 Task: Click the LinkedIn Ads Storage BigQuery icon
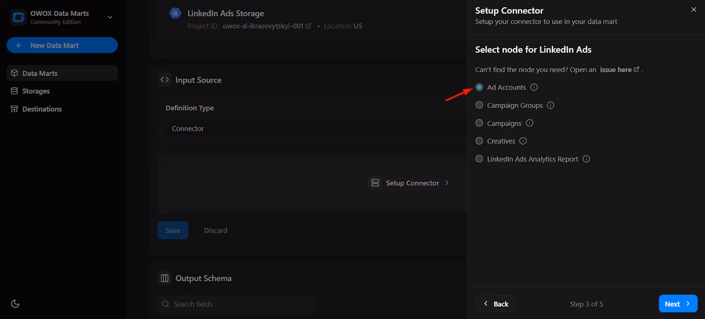point(175,13)
